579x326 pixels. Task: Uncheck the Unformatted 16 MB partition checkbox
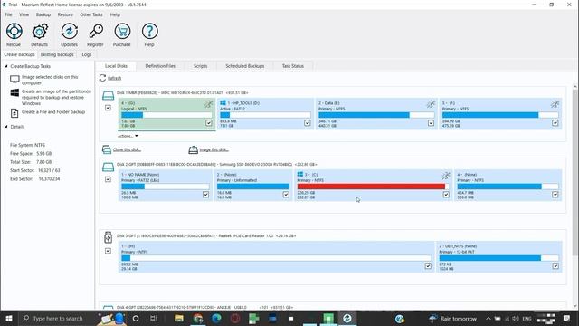[286, 195]
